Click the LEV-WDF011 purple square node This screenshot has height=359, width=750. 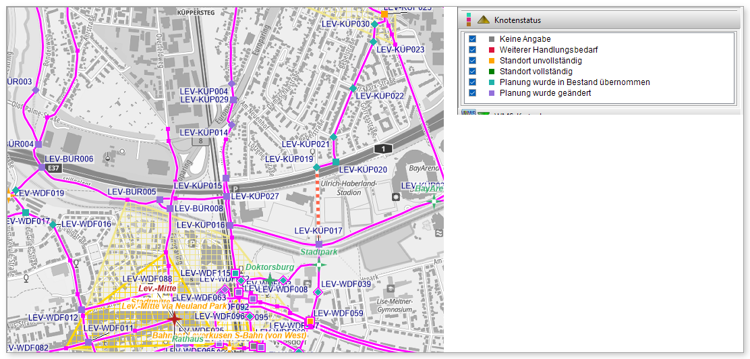(x=88, y=342)
